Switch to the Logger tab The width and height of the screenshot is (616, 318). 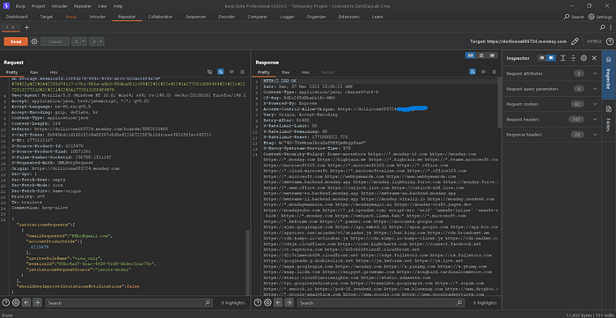point(287,17)
